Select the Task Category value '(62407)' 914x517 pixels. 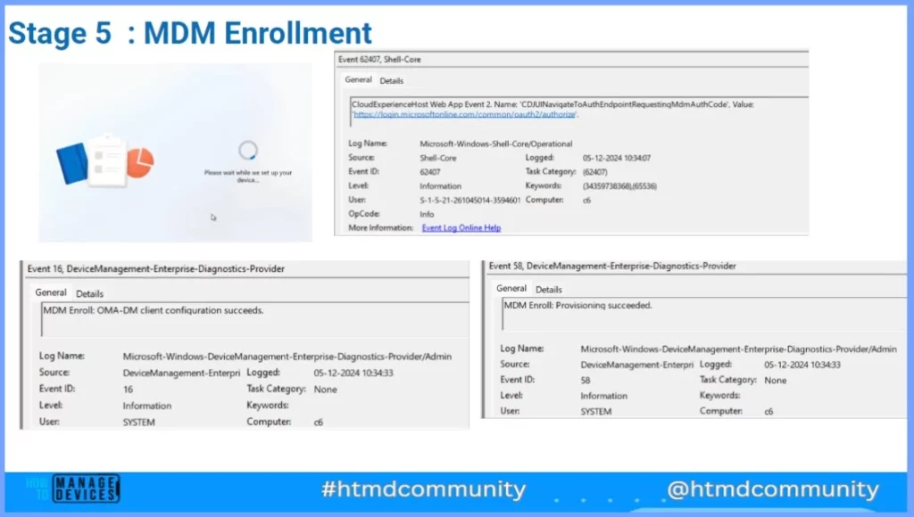(594, 172)
